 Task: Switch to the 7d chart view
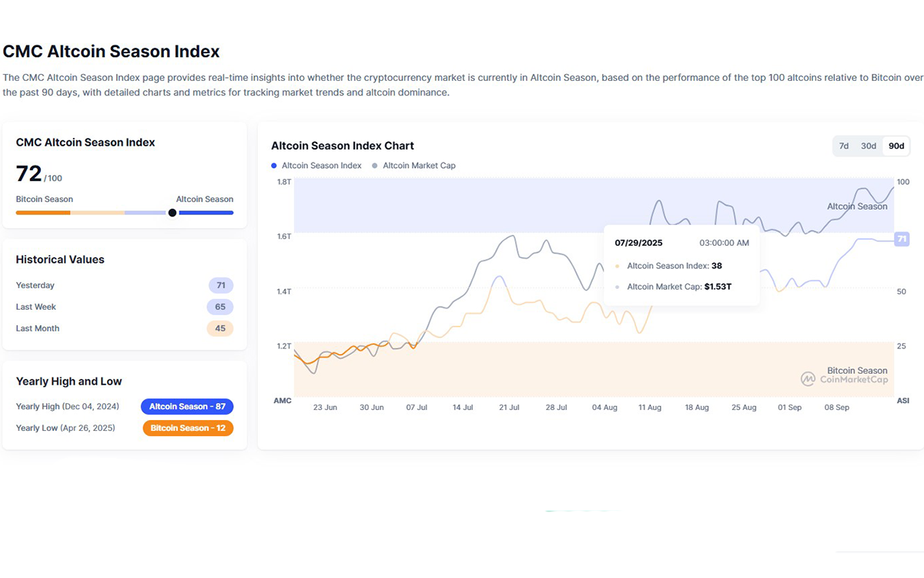click(843, 145)
